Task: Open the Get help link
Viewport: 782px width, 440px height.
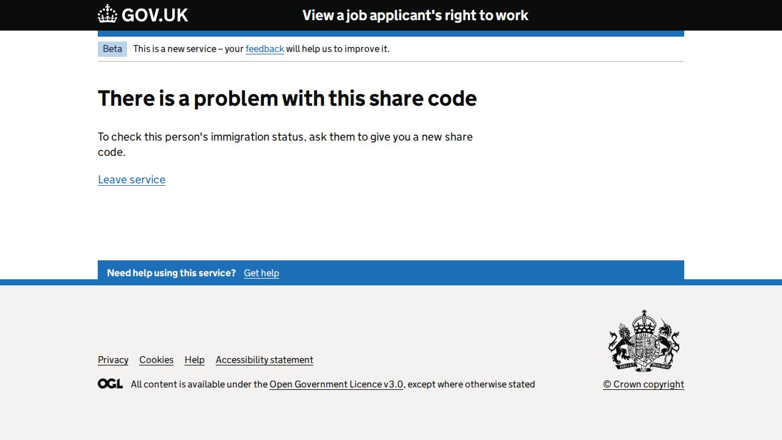Action: [261, 273]
